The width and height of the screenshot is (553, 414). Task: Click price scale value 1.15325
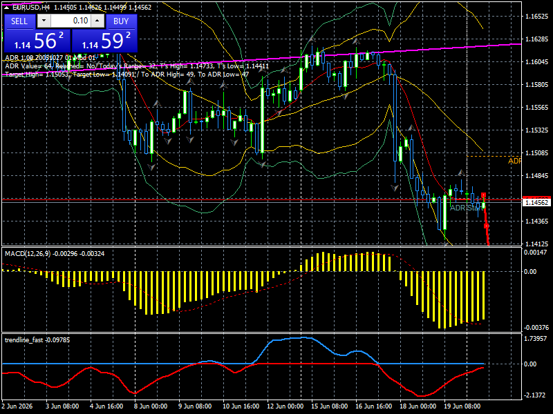(x=537, y=130)
